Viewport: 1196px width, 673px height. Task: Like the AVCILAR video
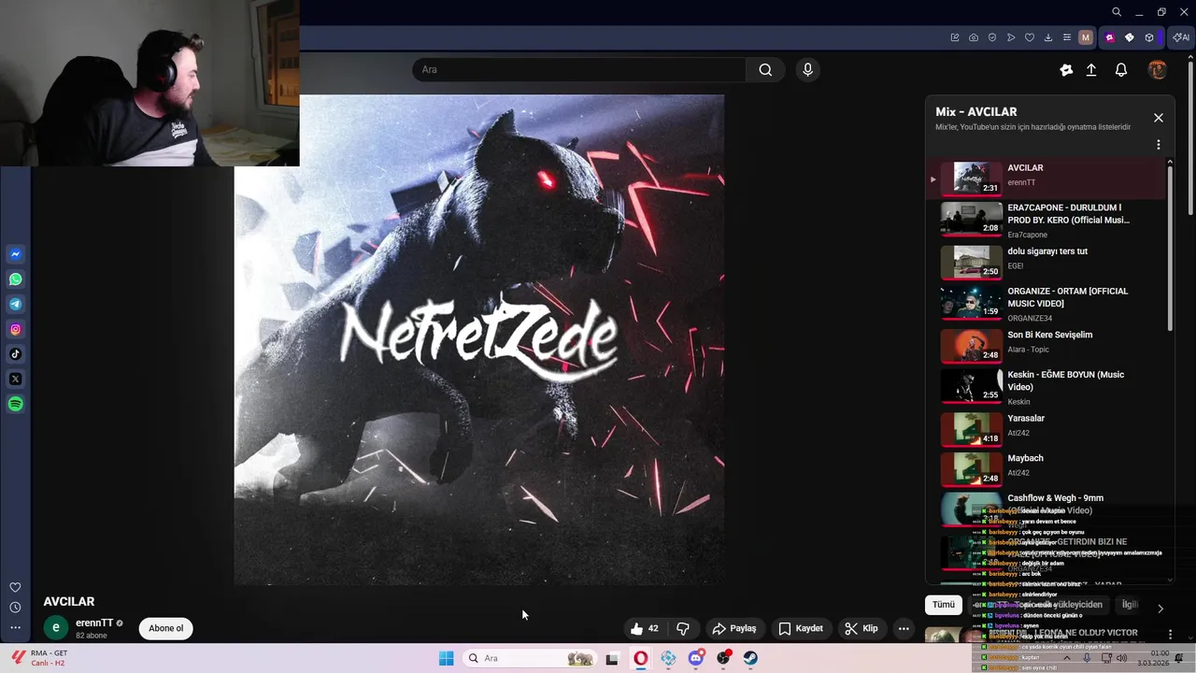644,628
